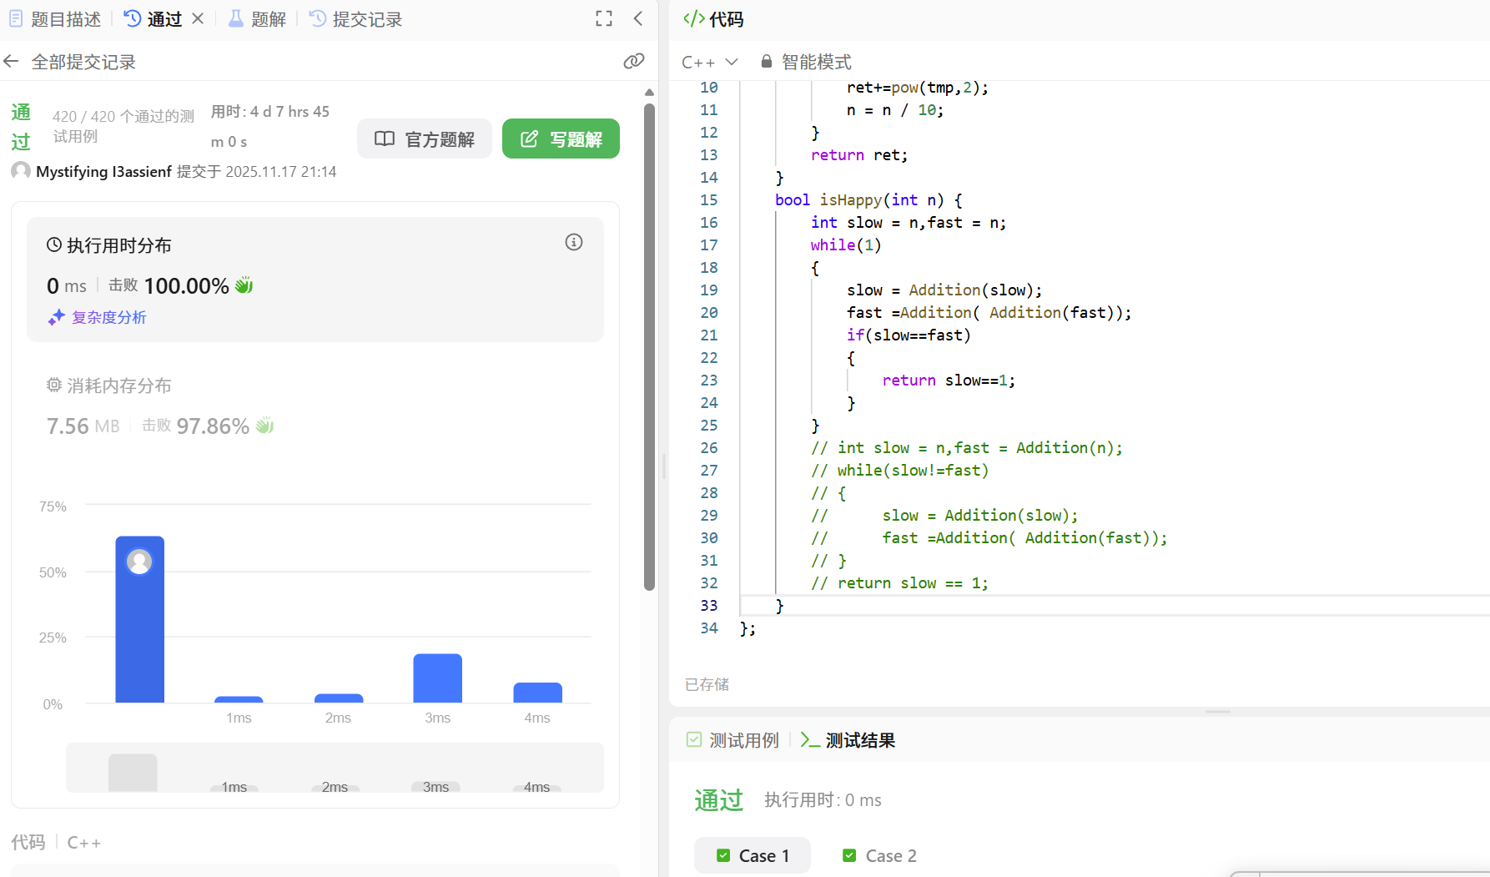Switch to 测试用例 tab
1490x877 pixels.
pyautogui.click(x=732, y=740)
